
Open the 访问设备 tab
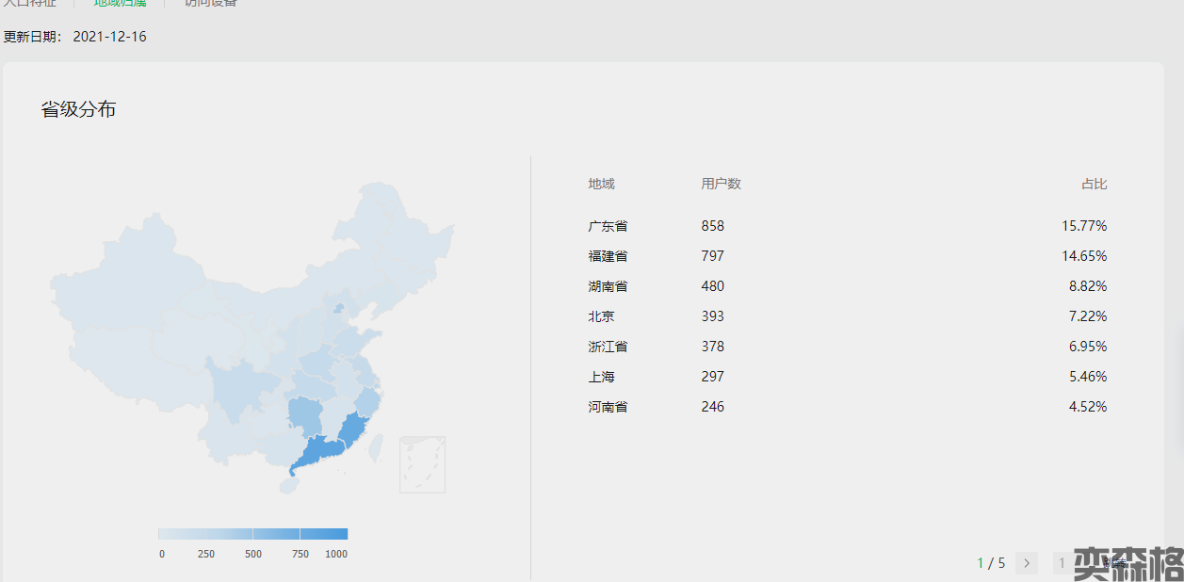pyautogui.click(x=210, y=3)
